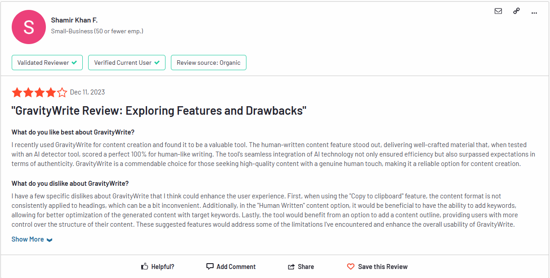Click the thumbs-up Helpful icon
Image resolution: width=550 pixels, height=278 pixels.
pos(145,267)
